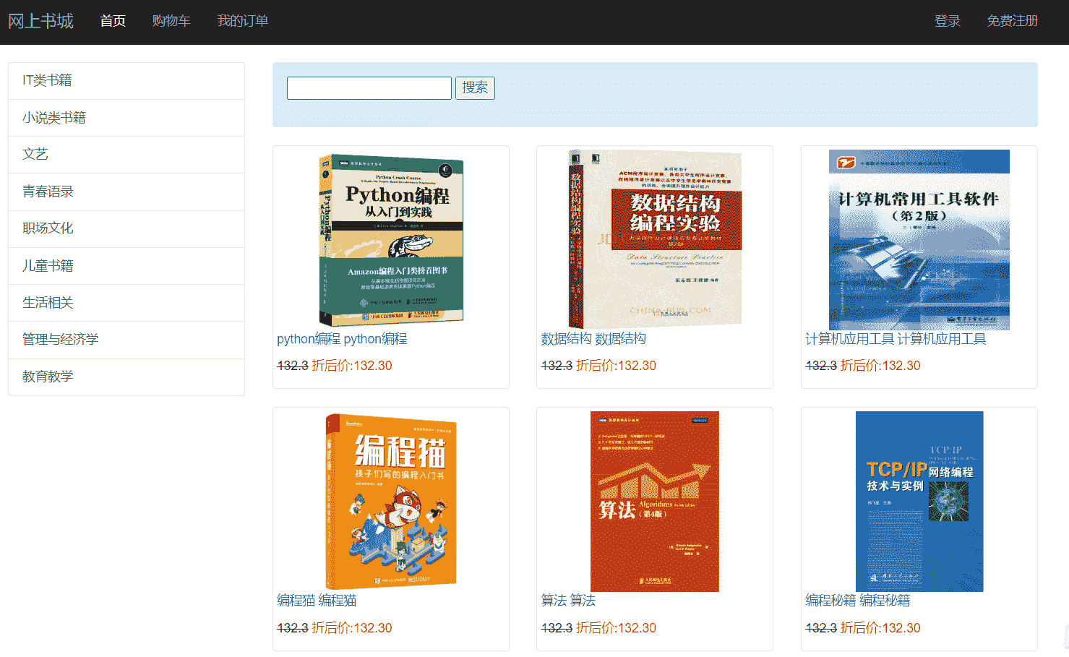Select the 小说类书籍 category
Viewport: 1069px width, 657px height.
pyautogui.click(x=126, y=118)
